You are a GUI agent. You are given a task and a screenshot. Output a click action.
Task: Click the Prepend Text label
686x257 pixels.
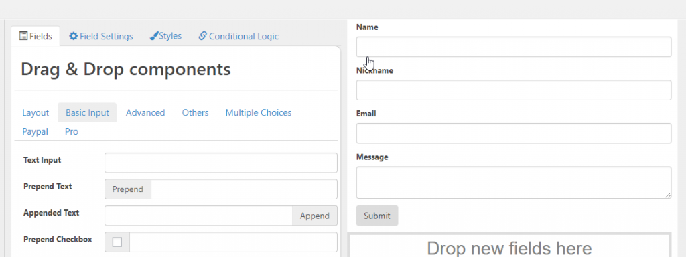(48, 186)
